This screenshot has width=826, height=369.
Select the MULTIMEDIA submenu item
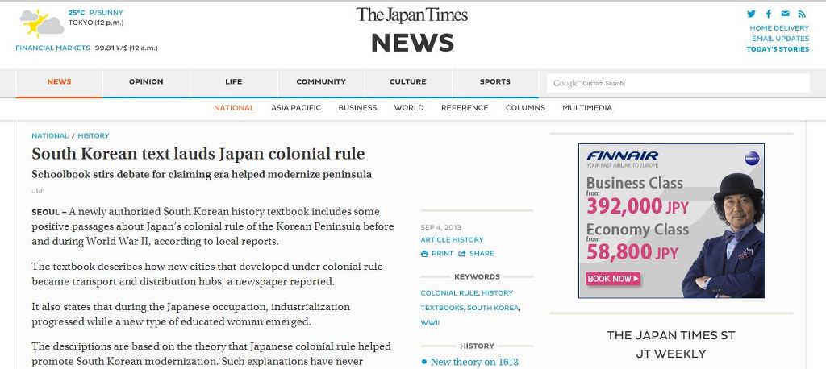pyautogui.click(x=587, y=108)
